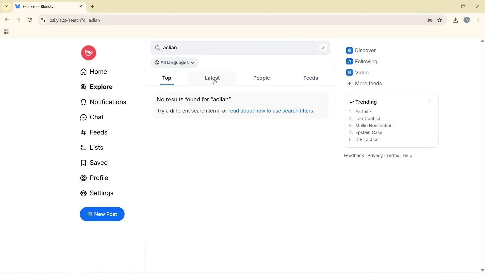Open Lists from the sidebar
Screen dimensions: 485x273
96,147
